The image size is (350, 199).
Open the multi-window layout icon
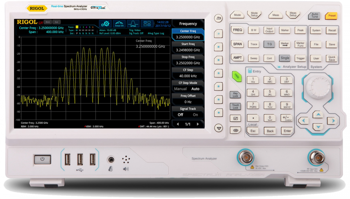point(147,24)
